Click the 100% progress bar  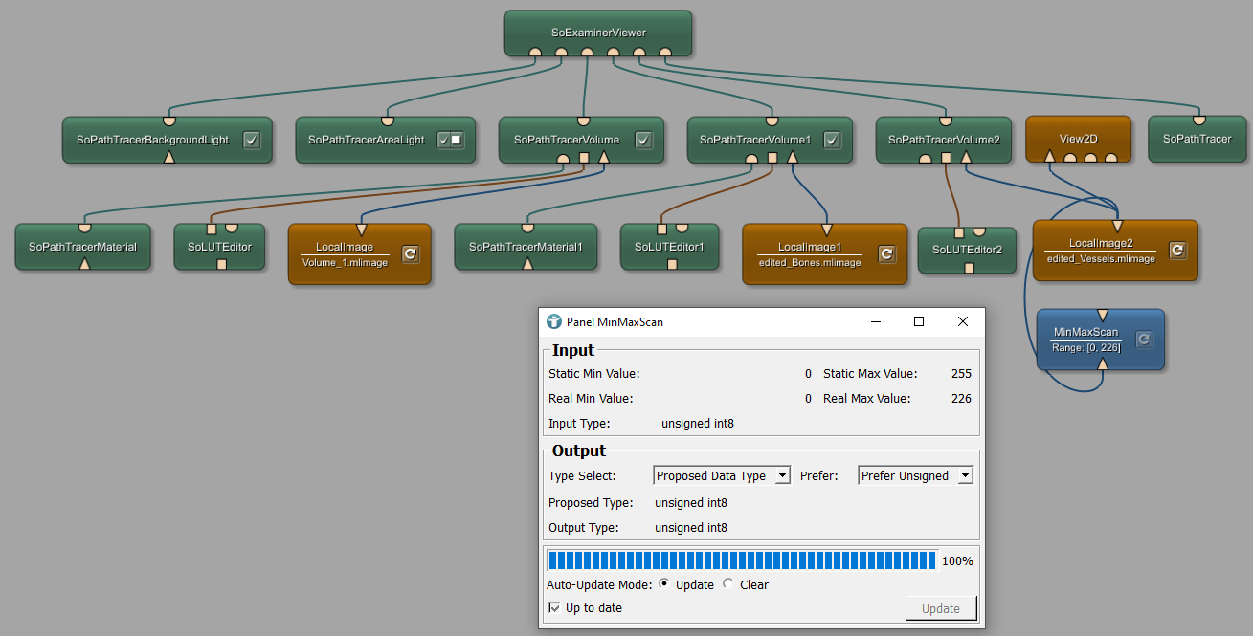742,560
